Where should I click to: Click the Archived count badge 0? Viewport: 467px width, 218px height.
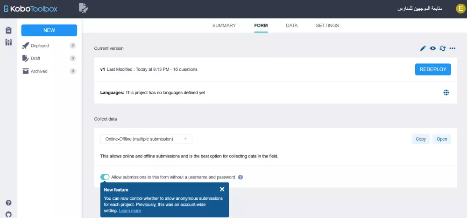click(73, 71)
